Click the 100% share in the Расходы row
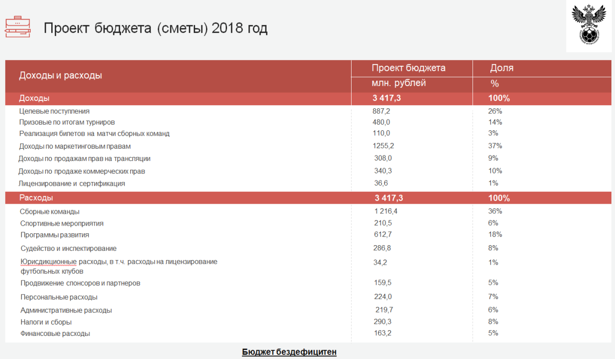This screenshot has height=359, width=615. (499, 198)
